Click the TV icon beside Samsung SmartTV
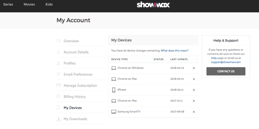The image size is (259, 129). (114, 112)
